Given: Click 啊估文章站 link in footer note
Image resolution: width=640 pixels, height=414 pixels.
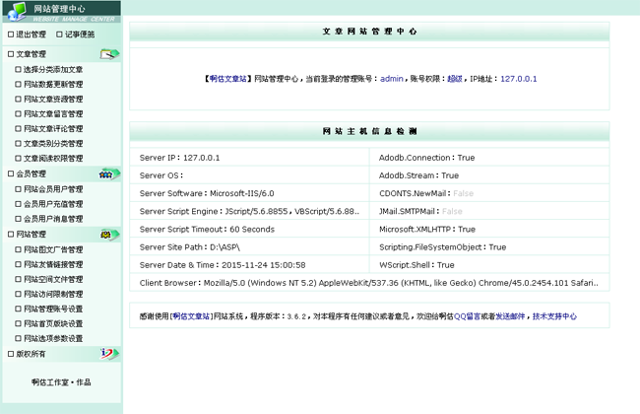Looking at the screenshot, I should tap(191, 316).
